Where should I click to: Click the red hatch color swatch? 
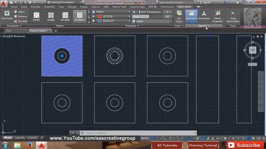tap(100, 17)
